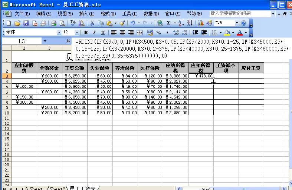
Task: Run the spelling check icon
Action: (x=73, y=23)
